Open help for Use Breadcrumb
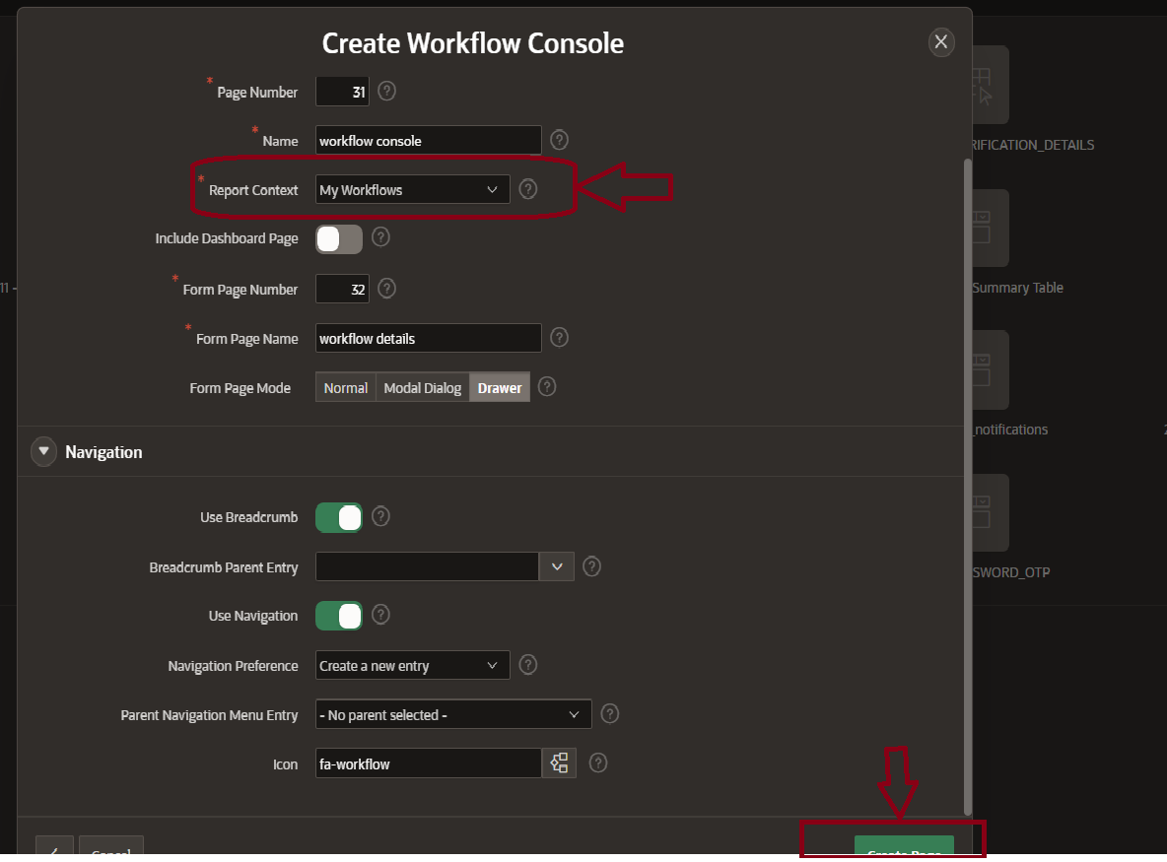 [380, 516]
